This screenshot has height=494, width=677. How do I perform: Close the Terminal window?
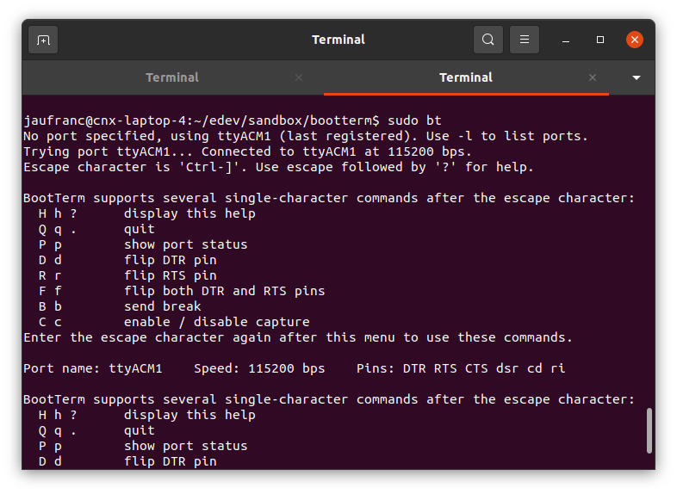pos(635,40)
